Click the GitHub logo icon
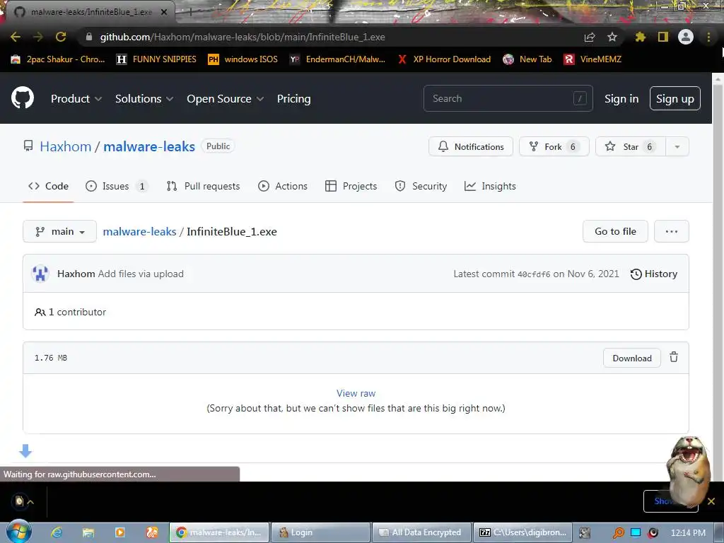 (23, 98)
